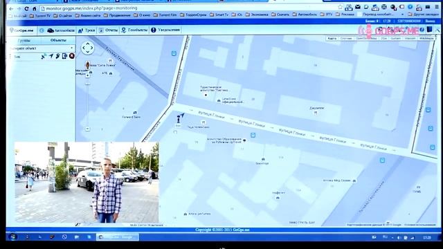Switch to the Группы tab

click(24, 41)
